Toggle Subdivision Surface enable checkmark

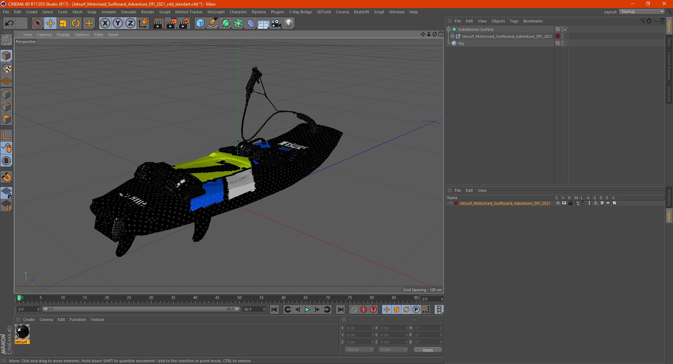click(x=565, y=29)
